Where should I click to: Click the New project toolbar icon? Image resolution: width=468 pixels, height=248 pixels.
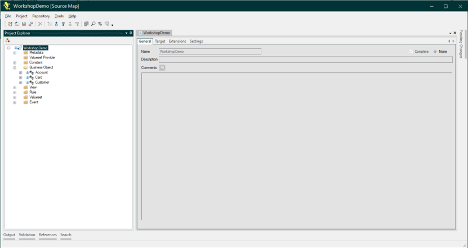10,24
